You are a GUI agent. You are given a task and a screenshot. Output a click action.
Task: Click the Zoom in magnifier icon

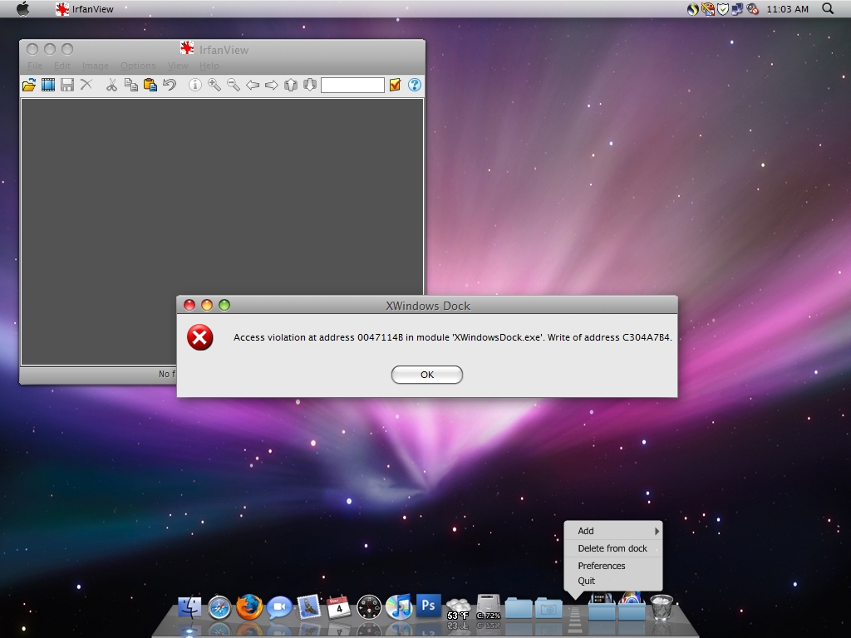(x=214, y=85)
